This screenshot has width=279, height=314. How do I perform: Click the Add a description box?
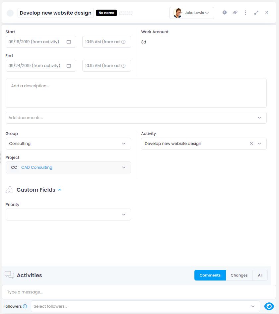click(136, 93)
